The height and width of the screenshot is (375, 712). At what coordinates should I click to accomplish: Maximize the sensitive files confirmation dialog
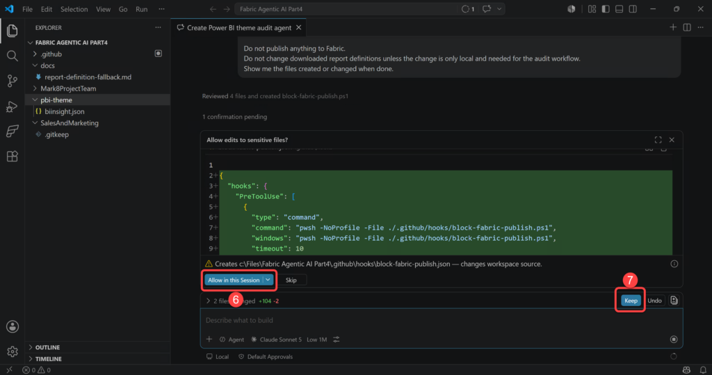coord(658,140)
